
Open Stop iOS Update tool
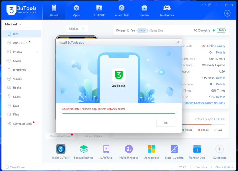click(x=174, y=152)
